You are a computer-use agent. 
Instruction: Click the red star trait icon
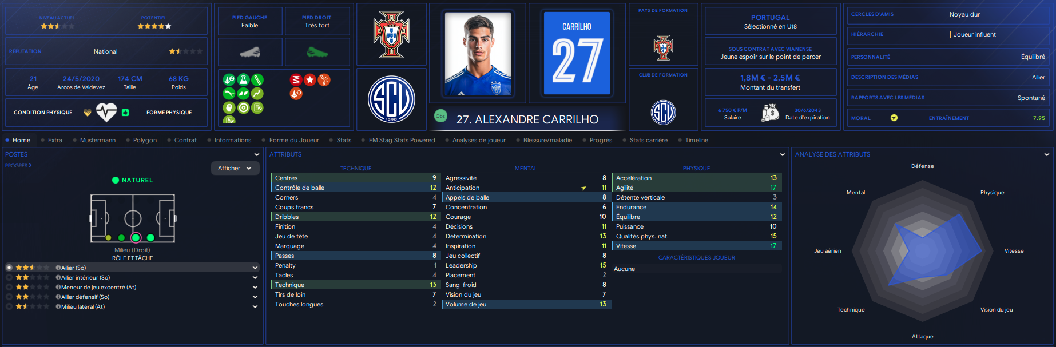310,80
